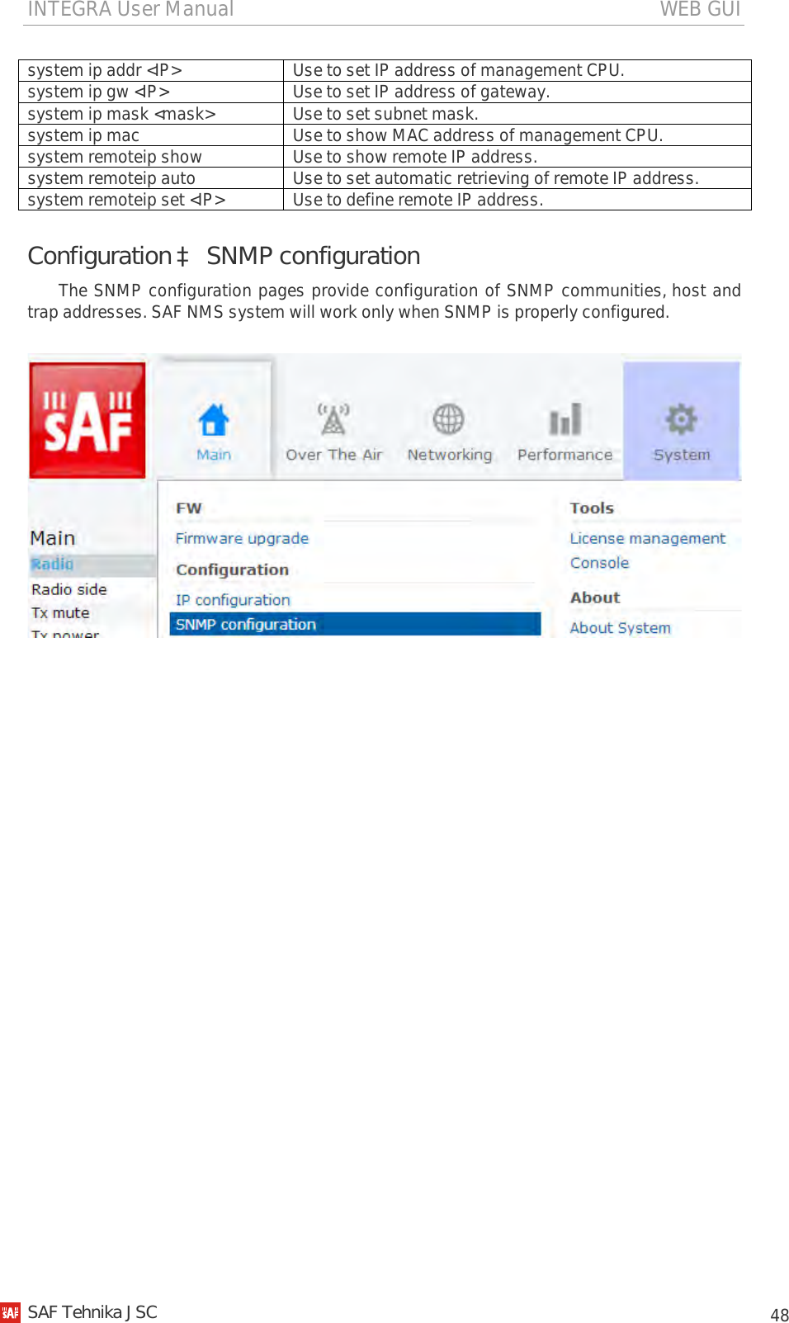Click the small SAF footer logo

pyautogui.click(x=10, y=1312)
